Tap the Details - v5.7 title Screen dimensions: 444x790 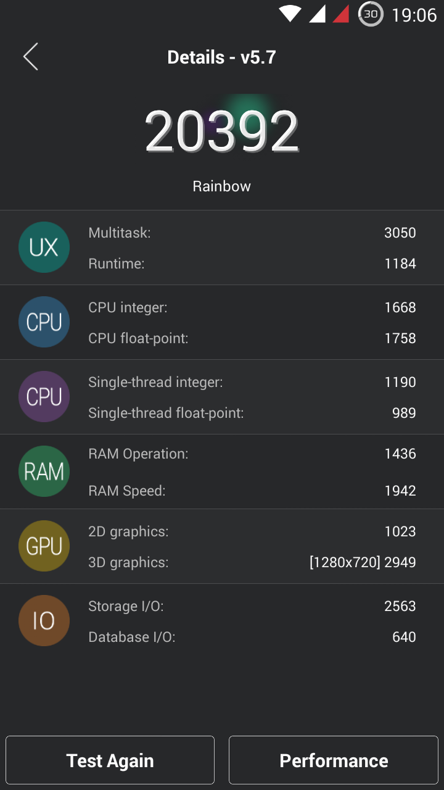click(x=222, y=57)
